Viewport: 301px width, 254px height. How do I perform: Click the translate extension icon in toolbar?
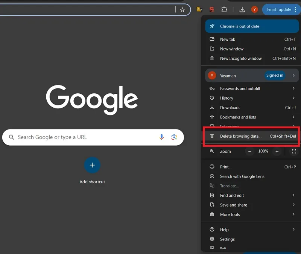pos(199,9)
